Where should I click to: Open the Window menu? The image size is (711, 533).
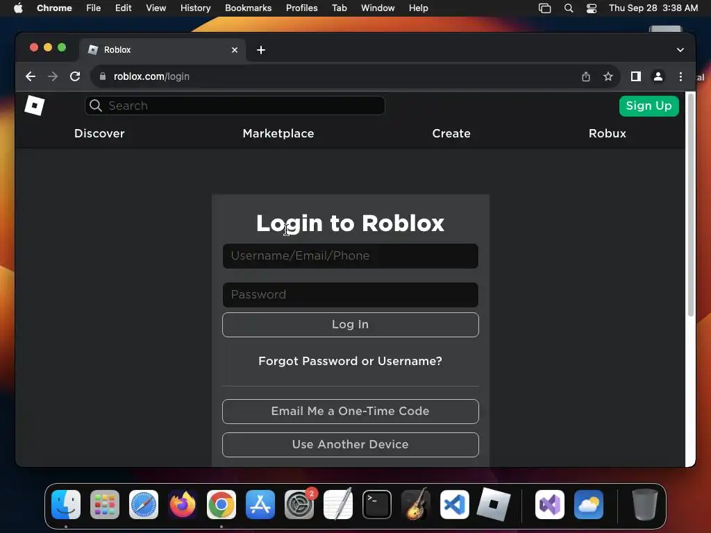click(x=378, y=8)
